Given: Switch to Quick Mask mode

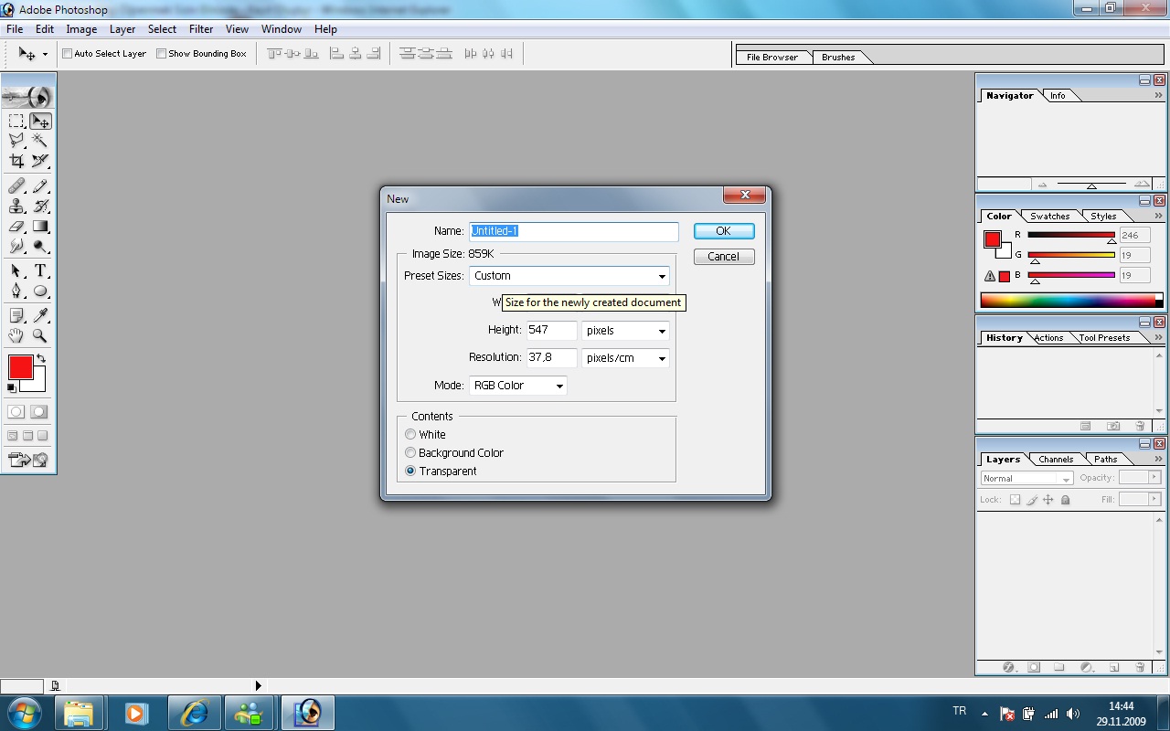Looking at the screenshot, I should coord(39,412).
